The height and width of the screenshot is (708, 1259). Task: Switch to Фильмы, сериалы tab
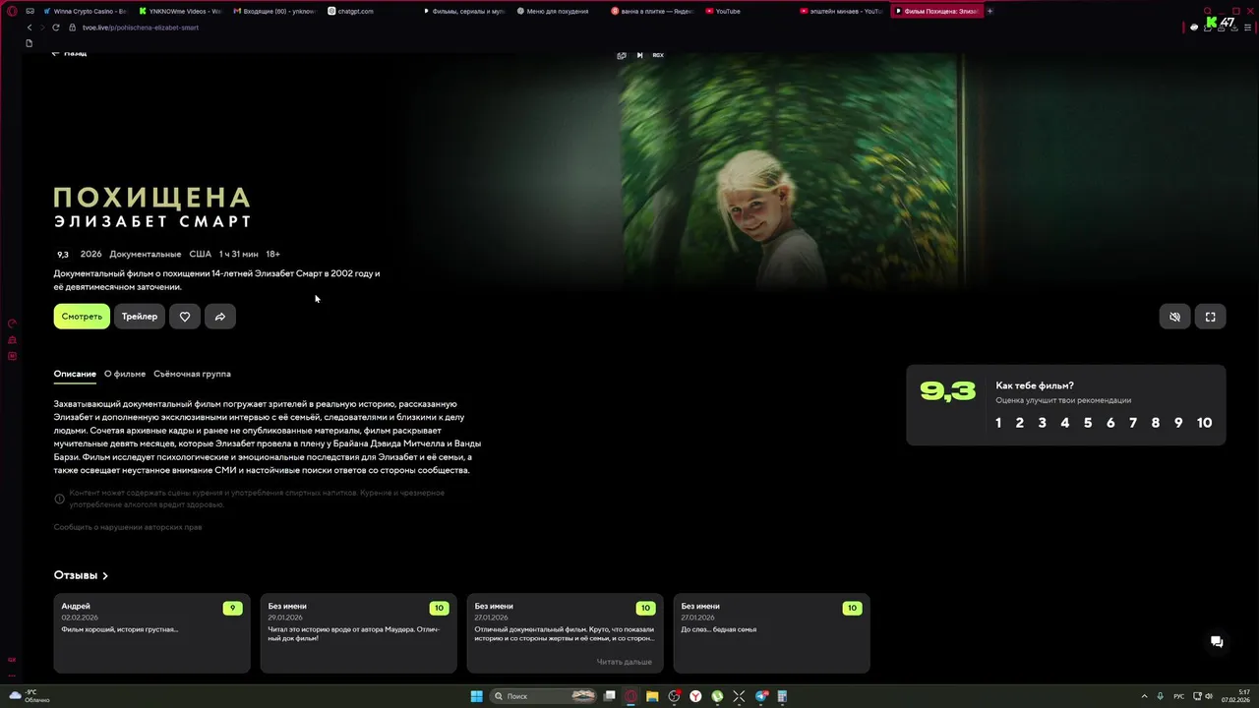[466, 11]
